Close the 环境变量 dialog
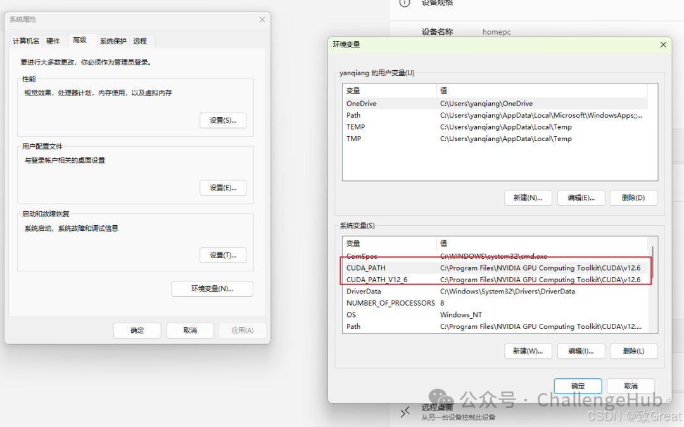Screen dimensions: 684x427 click(x=663, y=44)
